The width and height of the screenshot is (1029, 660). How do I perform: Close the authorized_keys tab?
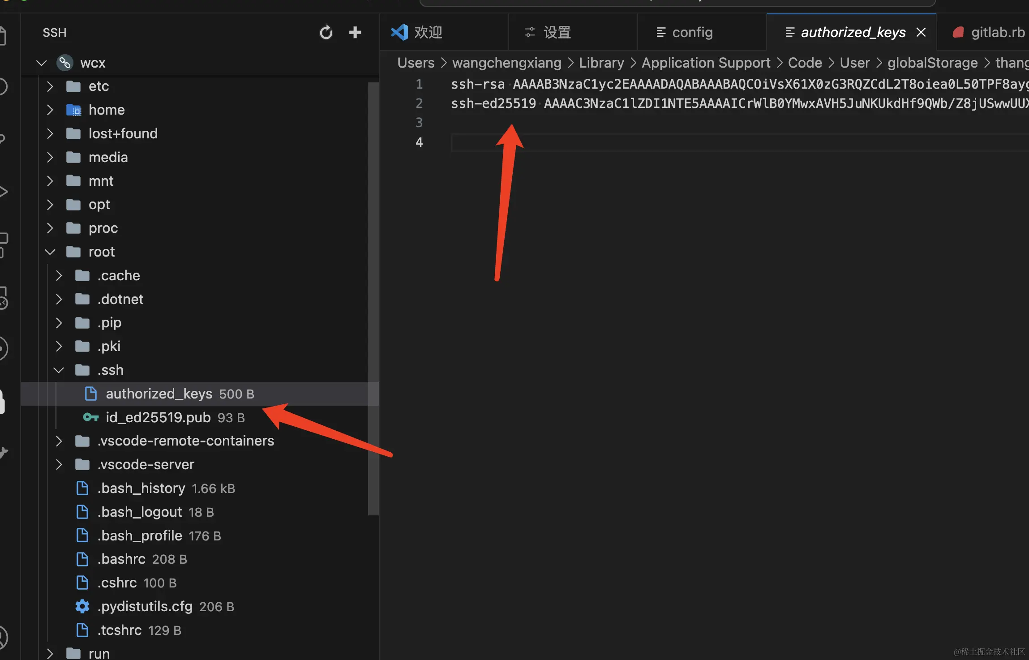pos(921,32)
